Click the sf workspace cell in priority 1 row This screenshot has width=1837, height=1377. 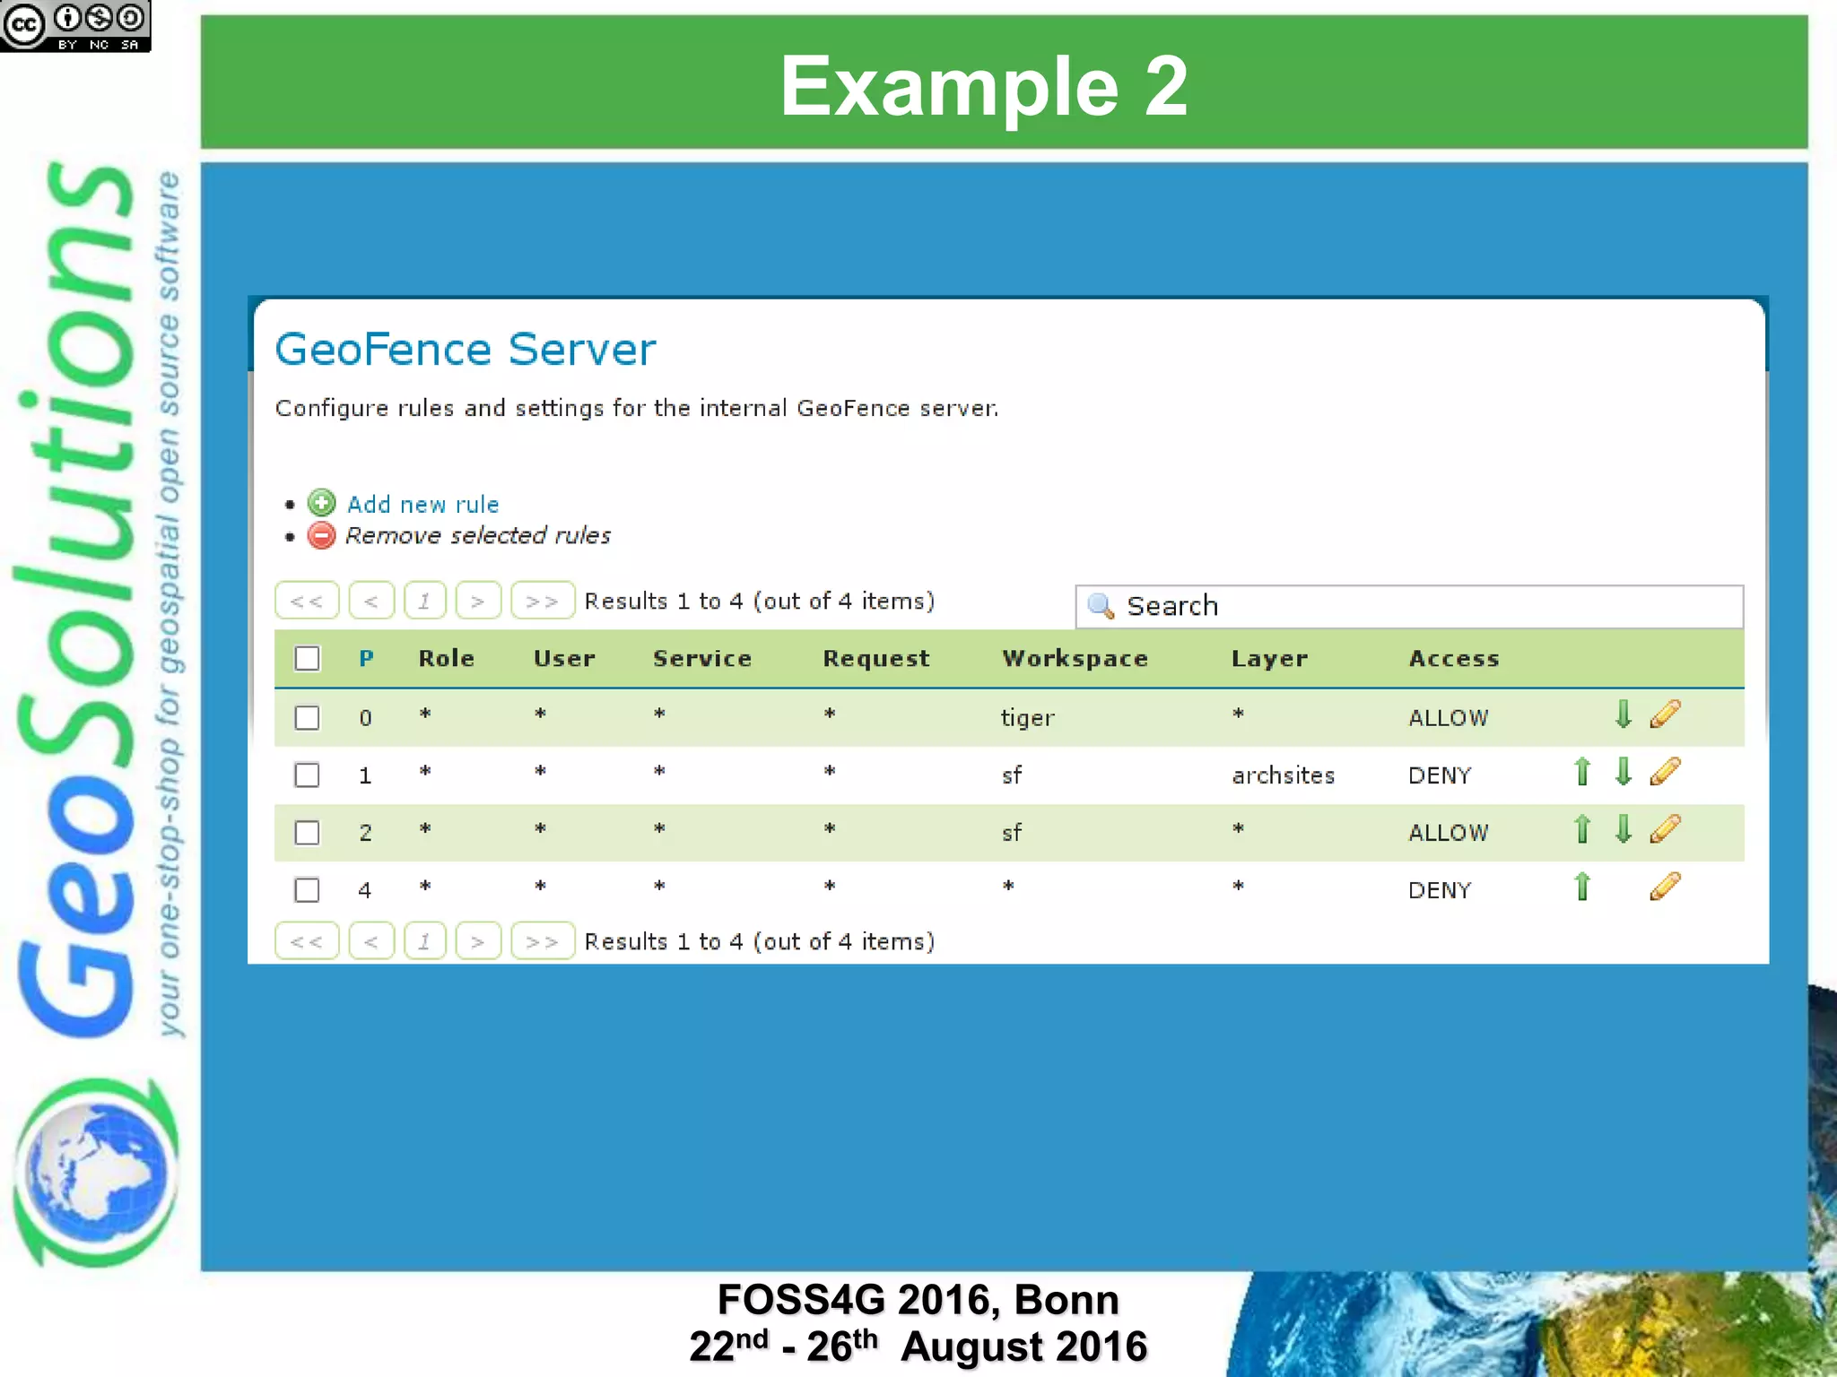(x=1012, y=775)
